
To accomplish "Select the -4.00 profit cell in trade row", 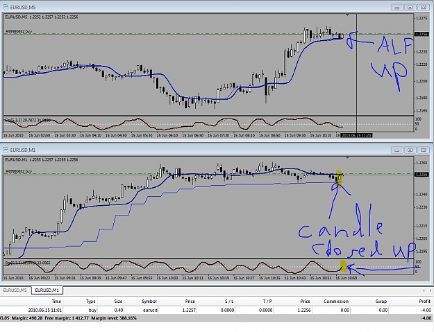I will pyautogui.click(x=426, y=311).
